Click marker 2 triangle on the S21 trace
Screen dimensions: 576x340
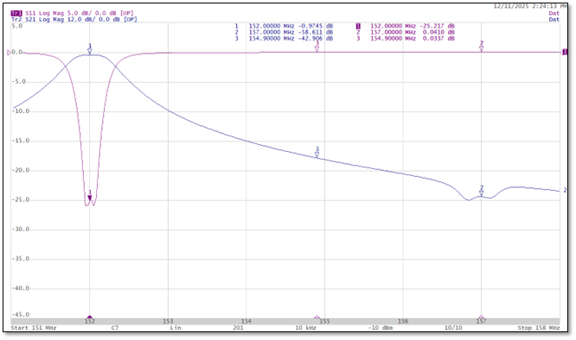(481, 193)
